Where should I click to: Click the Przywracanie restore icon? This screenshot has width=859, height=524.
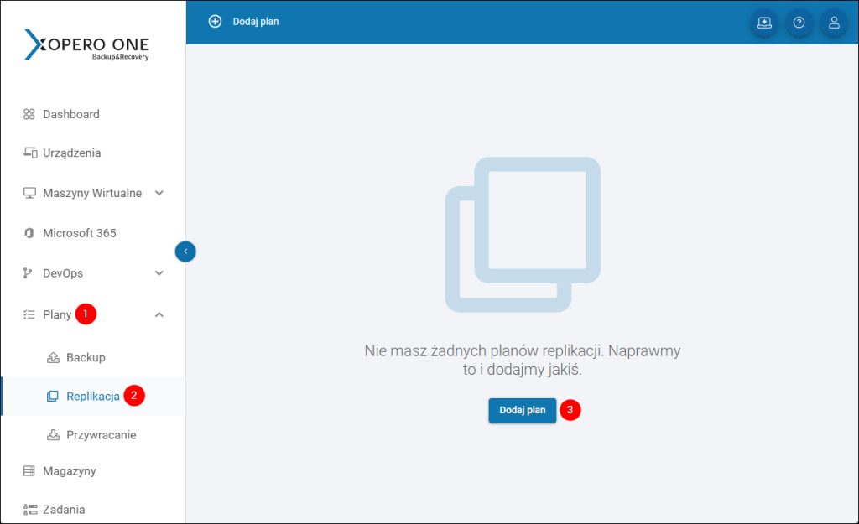click(54, 434)
